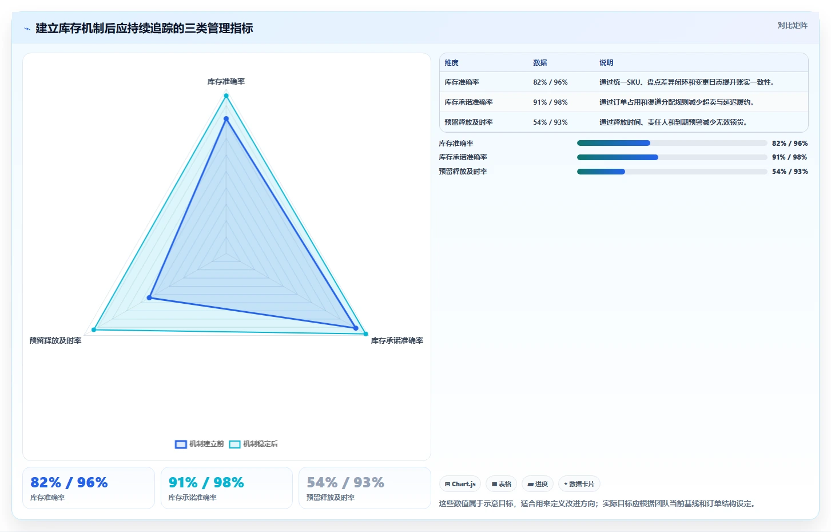Toggle the 机制建立前 legend item
The width and height of the screenshot is (831, 532).
(x=200, y=444)
